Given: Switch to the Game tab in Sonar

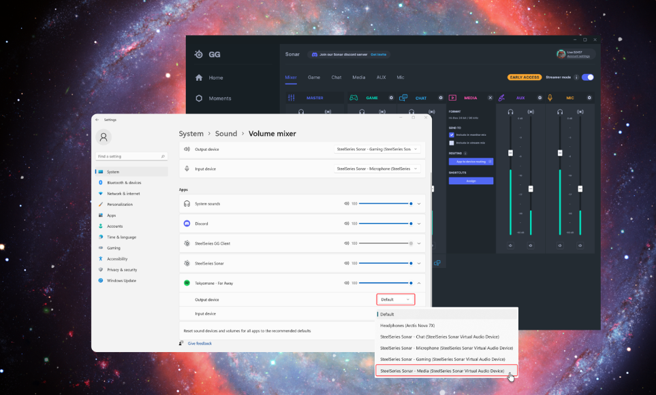Looking at the screenshot, I should tap(314, 78).
